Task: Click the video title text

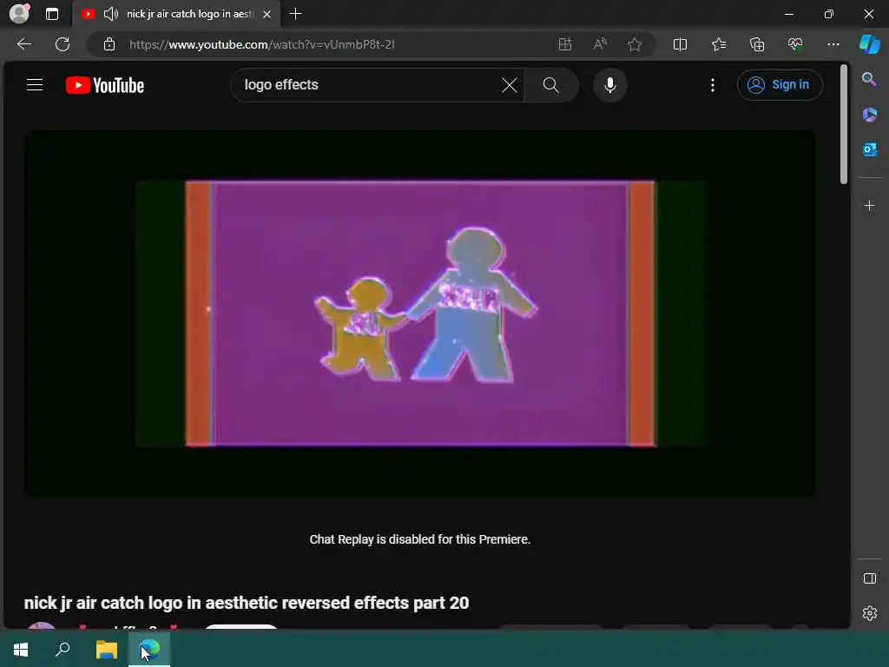Action: tap(247, 603)
